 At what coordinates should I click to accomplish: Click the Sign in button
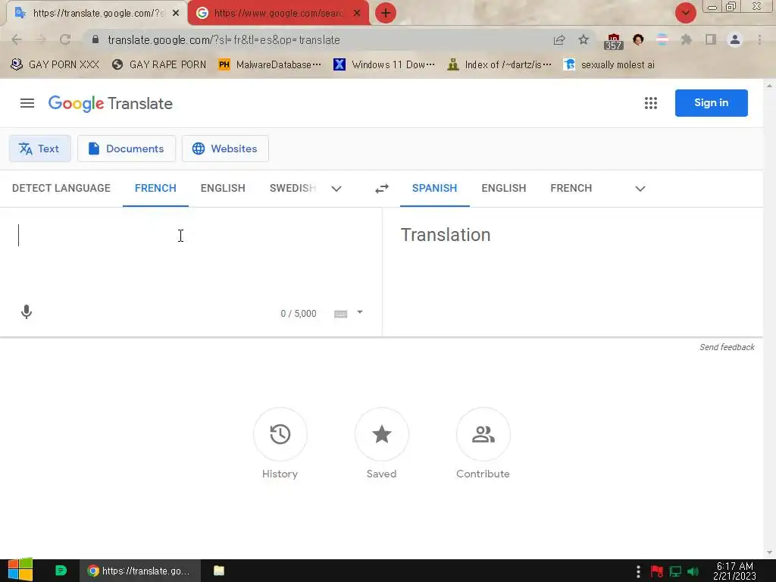[x=711, y=103]
